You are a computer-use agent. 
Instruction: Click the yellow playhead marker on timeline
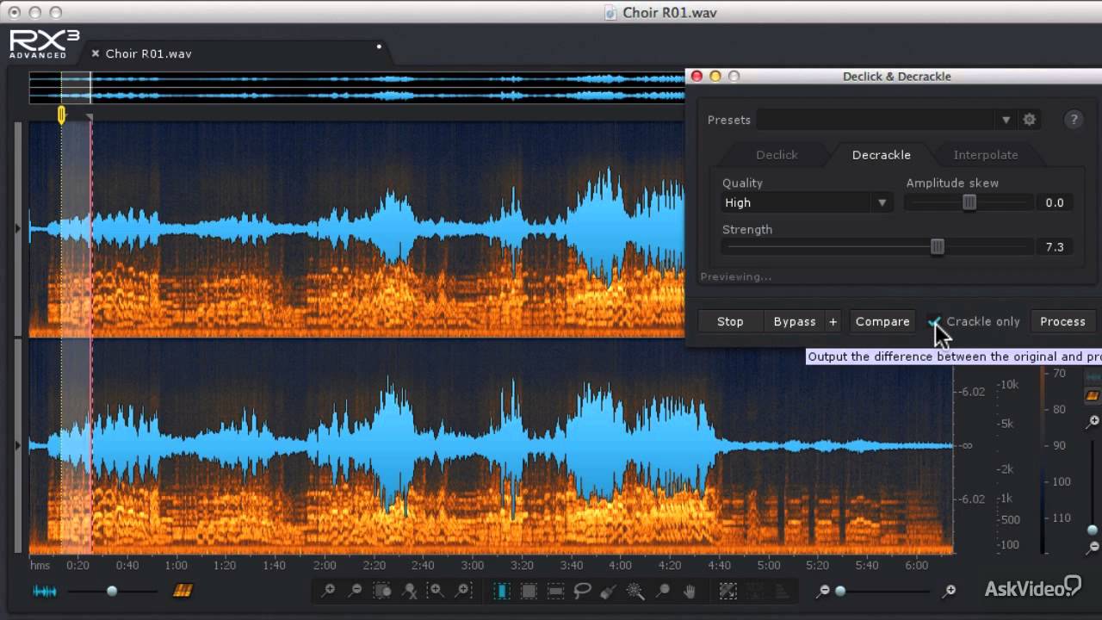point(61,115)
